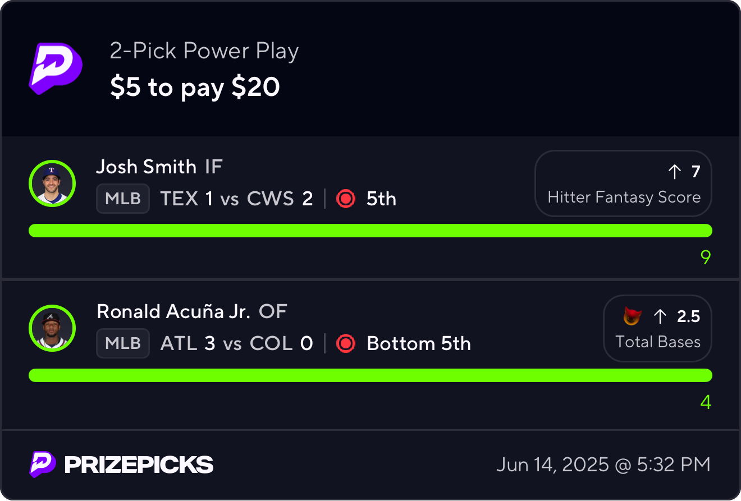Click the MLB badge in Josh Smith row

[x=123, y=199]
